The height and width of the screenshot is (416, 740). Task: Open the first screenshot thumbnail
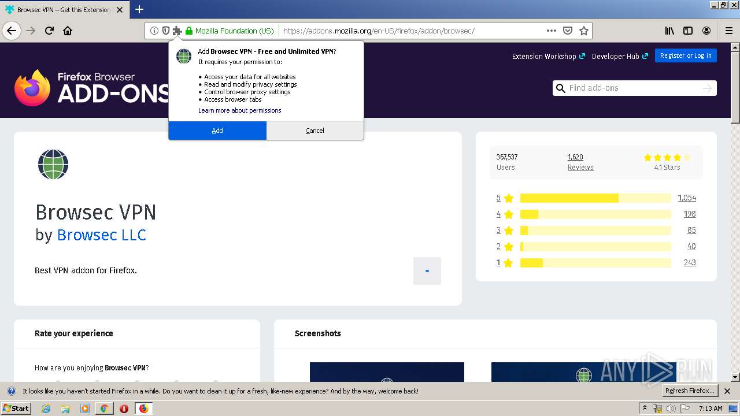(x=387, y=372)
